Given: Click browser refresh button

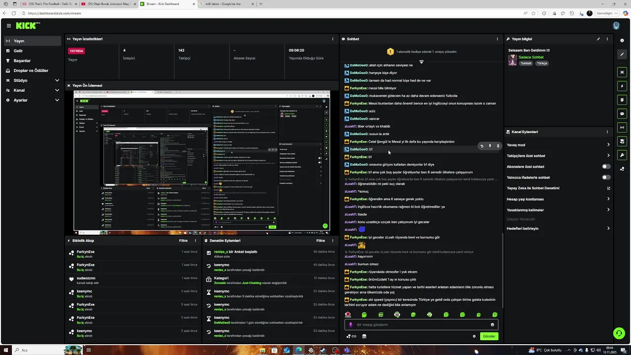Looking at the screenshot, I should 13,13.
